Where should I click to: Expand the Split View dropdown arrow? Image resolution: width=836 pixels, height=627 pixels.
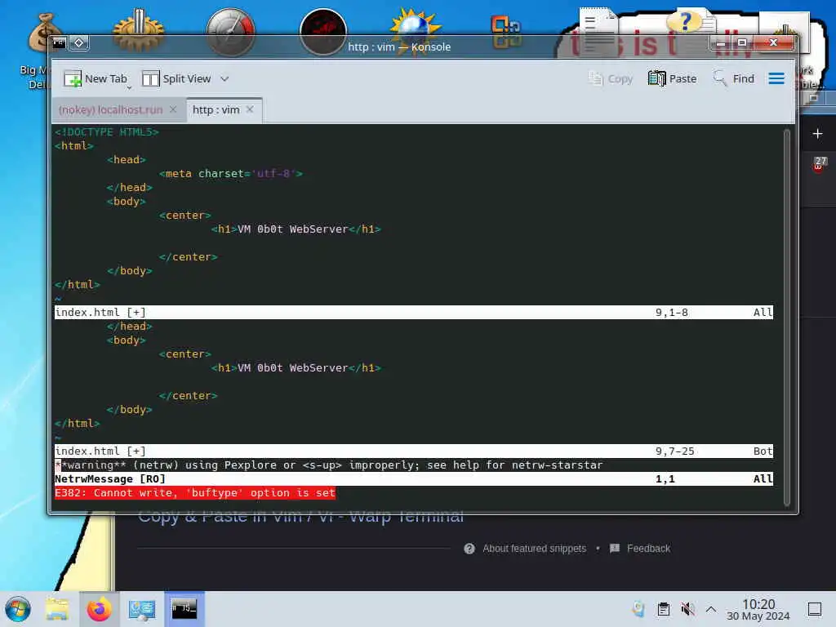pos(225,79)
